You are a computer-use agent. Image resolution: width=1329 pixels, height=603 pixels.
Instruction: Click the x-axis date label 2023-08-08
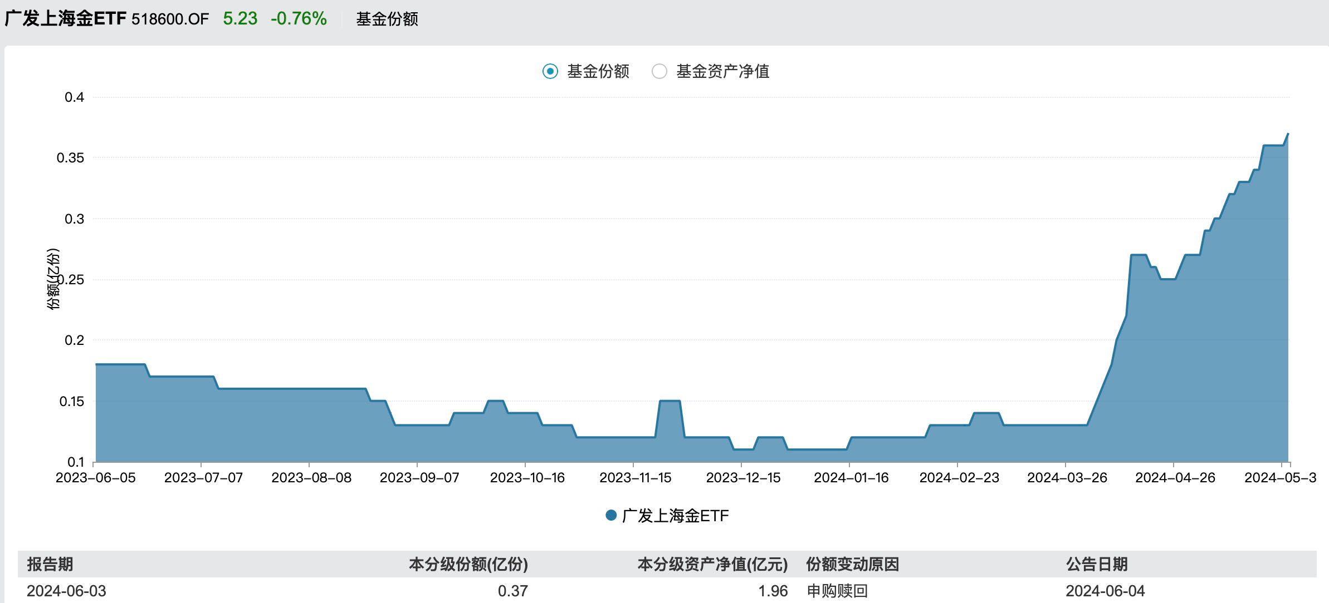(x=311, y=478)
